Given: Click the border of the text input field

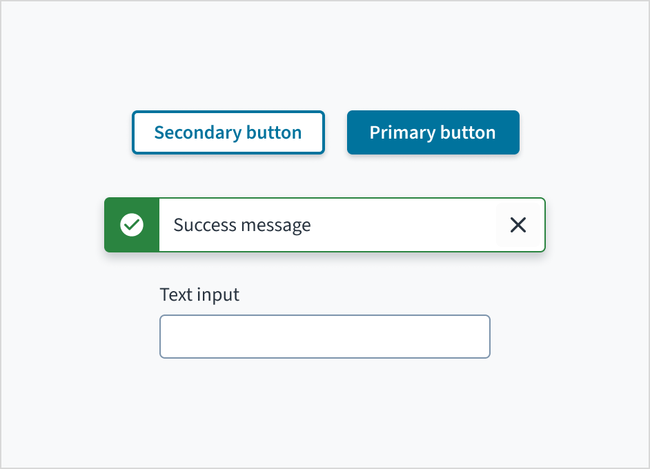Looking at the screenshot, I should [x=324, y=317].
